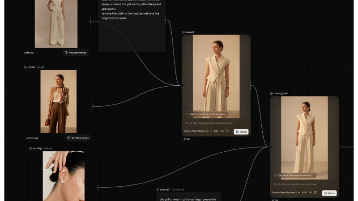Open settings sliders icon in image3 node

coord(227,131)
